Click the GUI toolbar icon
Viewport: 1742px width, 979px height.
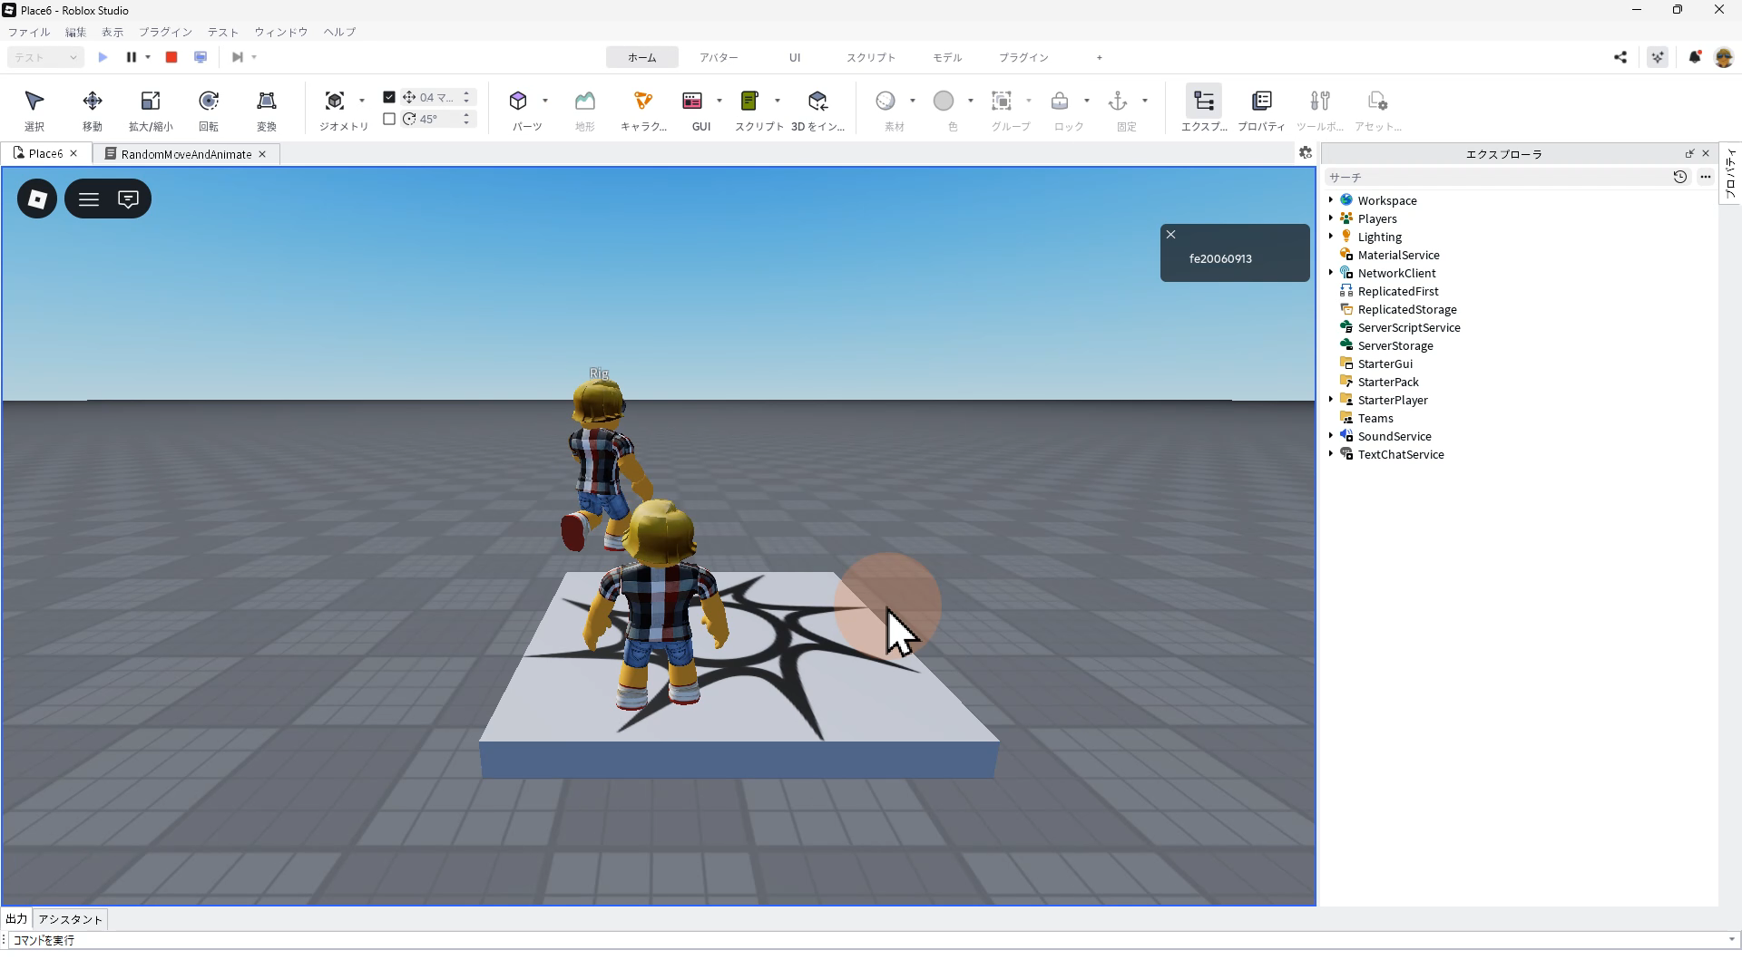(693, 102)
